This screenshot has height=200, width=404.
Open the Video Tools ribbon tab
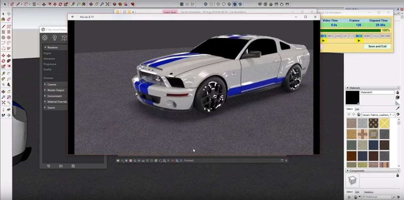(170, 12)
